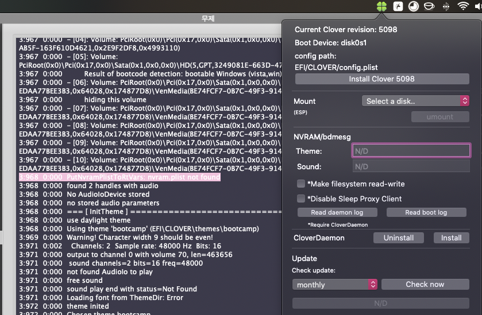Click the '[10]: Volume' log line
Screen dimensions: 482x315
point(150,160)
